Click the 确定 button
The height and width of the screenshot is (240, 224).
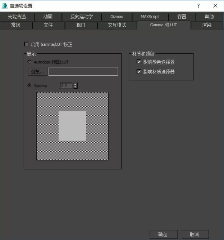coord(163,234)
